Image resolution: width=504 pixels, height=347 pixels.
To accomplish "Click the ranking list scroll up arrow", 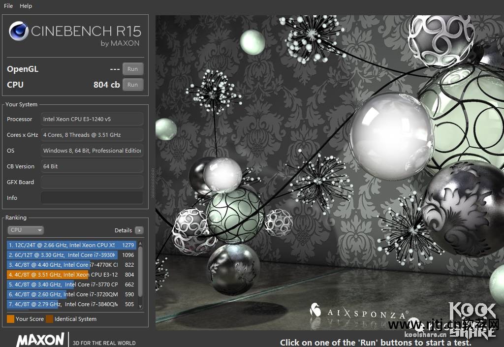I will click(x=140, y=244).
